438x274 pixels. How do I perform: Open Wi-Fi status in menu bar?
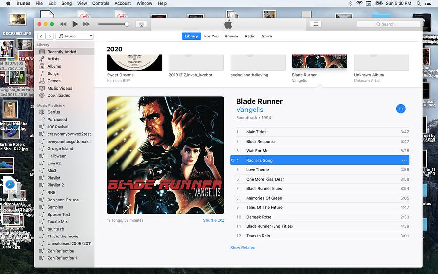359,3
